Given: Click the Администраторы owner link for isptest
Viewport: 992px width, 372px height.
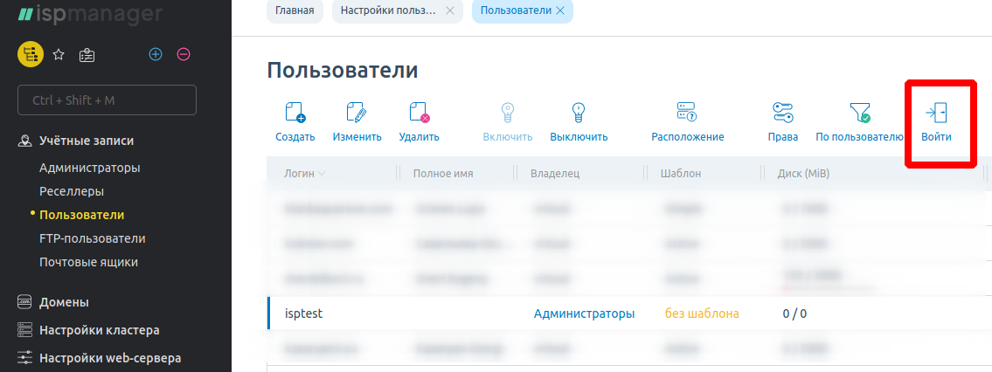Looking at the screenshot, I should point(584,313).
